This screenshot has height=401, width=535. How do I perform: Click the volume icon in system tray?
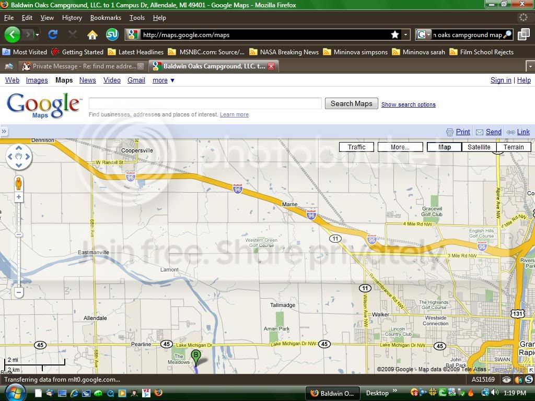[494, 393]
